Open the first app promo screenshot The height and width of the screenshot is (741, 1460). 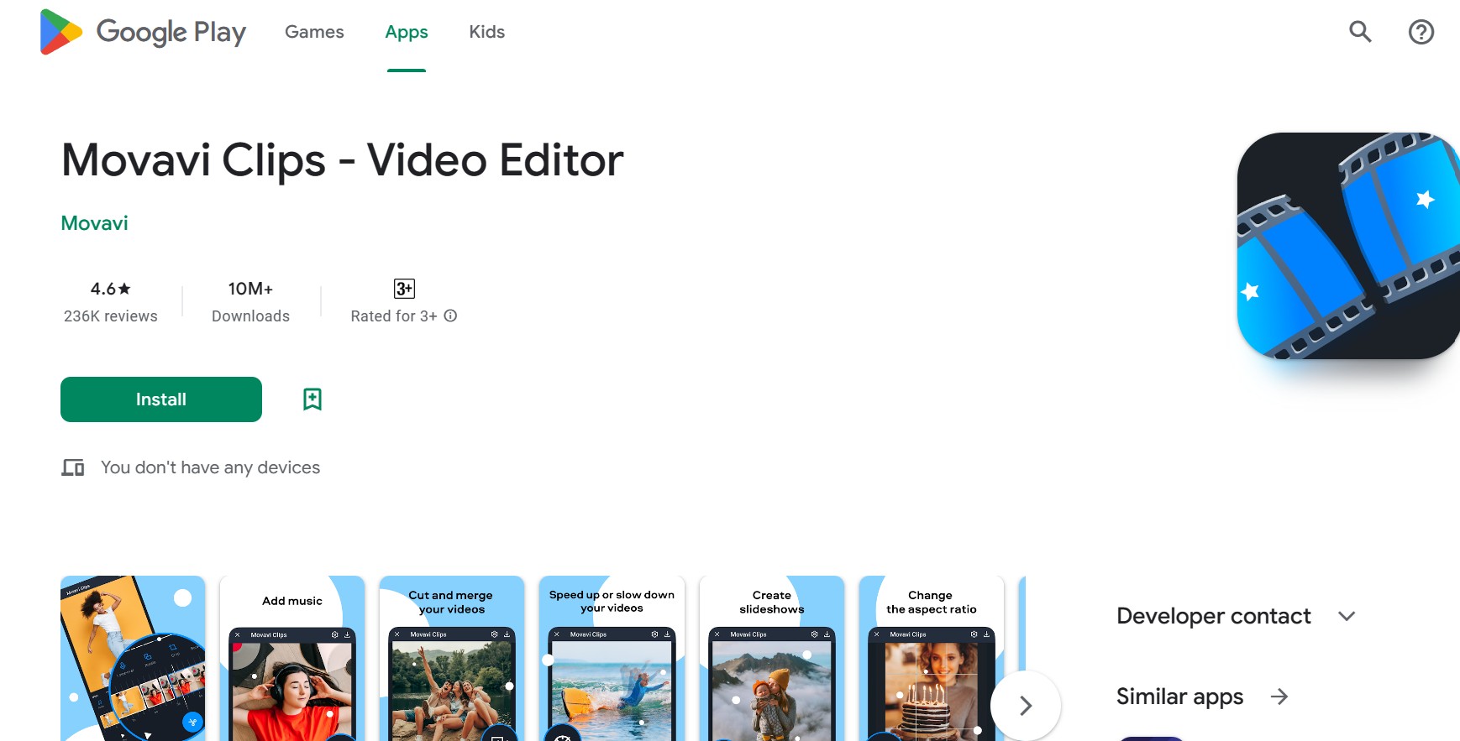click(x=133, y=659)
